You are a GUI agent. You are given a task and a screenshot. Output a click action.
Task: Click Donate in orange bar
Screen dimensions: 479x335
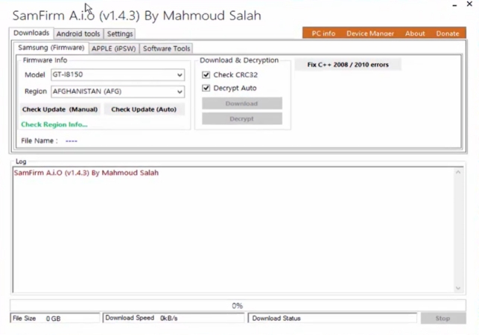(x=448, y=33)
